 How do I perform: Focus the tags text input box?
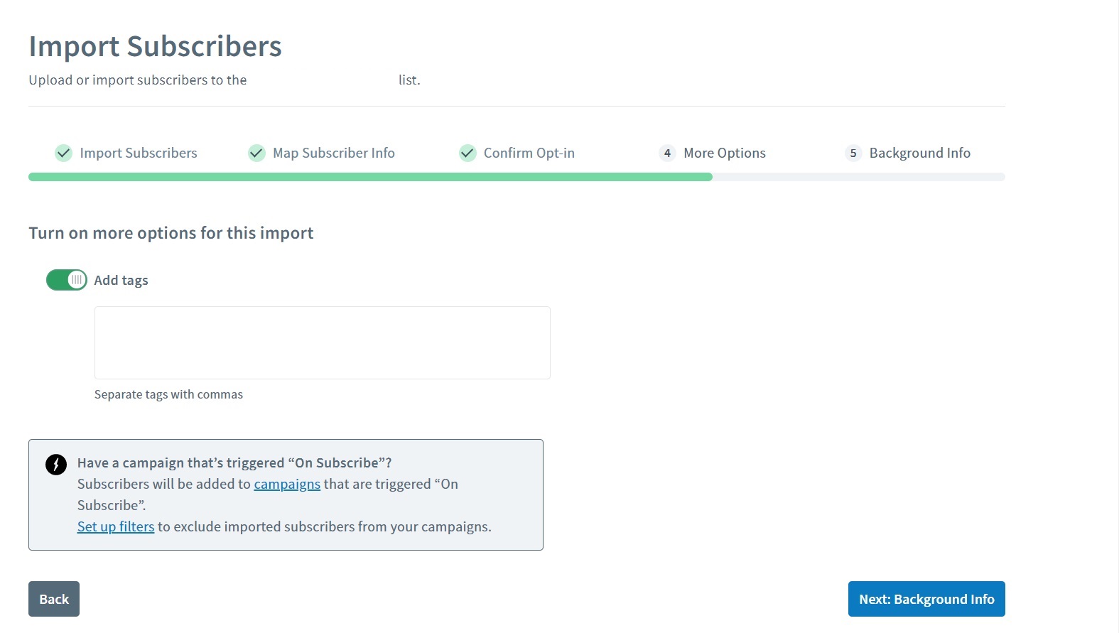(x=323, y=342)
